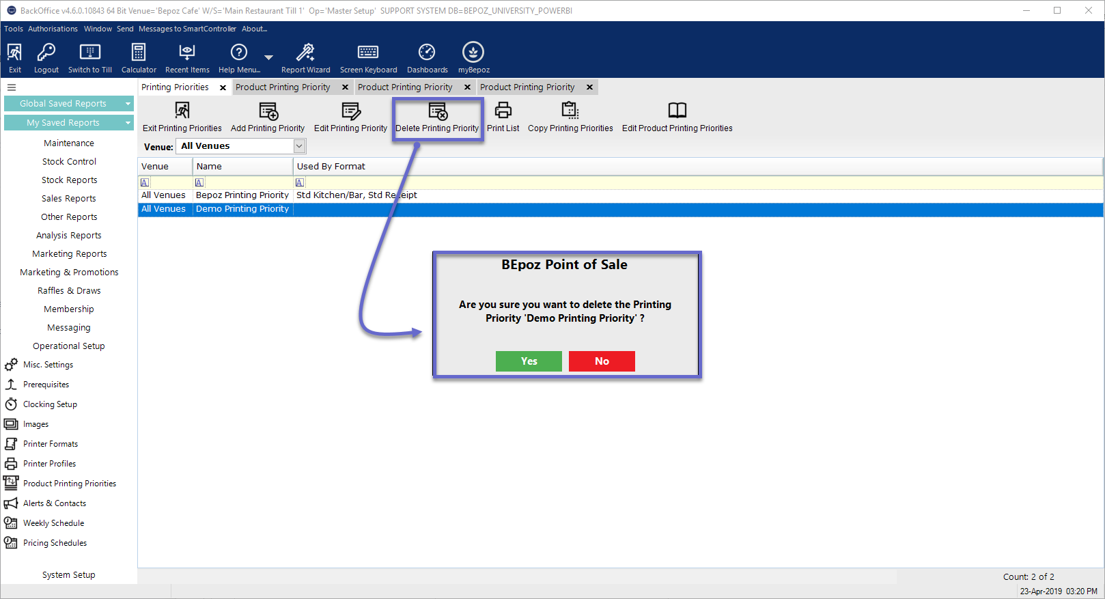
Task: Open the Authorisations menu
Action: click(x=53, y=29)
